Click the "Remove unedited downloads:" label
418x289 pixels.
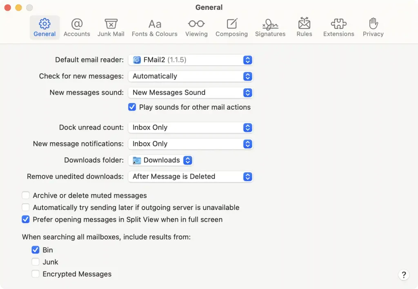coord(75,176)
